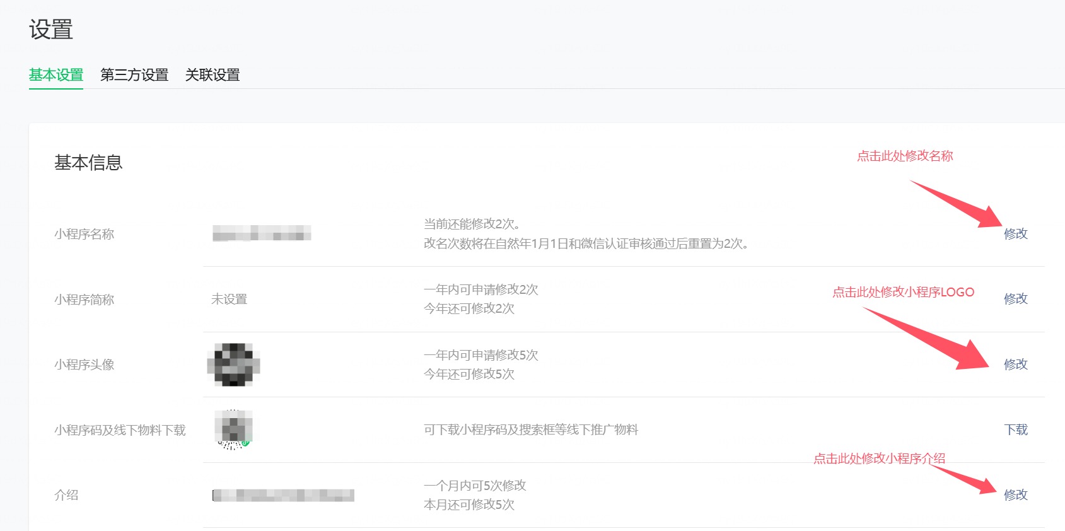Click the 可下载小程序码及搜索框等线下推广物料 description
This screenshot has height=531, width=1065.
coord(531,430)
